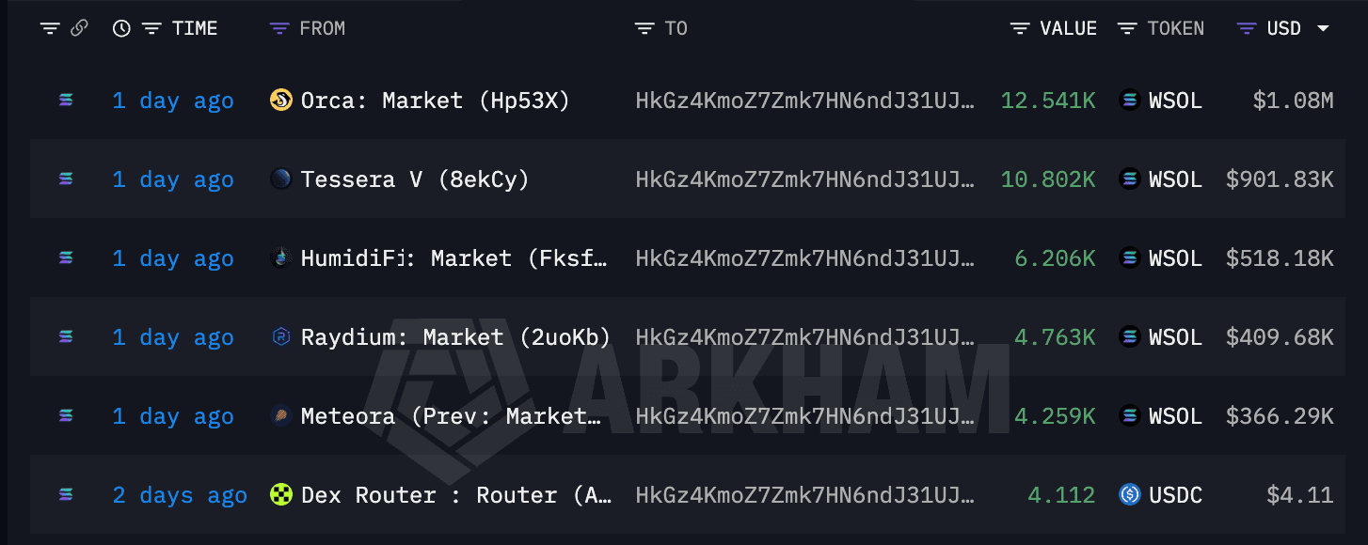
Task: Open the USD column dropdown arrow
Action: tap(1323, 28)
